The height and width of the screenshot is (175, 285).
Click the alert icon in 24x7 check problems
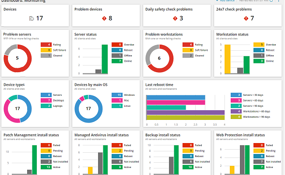pos(246,18)
